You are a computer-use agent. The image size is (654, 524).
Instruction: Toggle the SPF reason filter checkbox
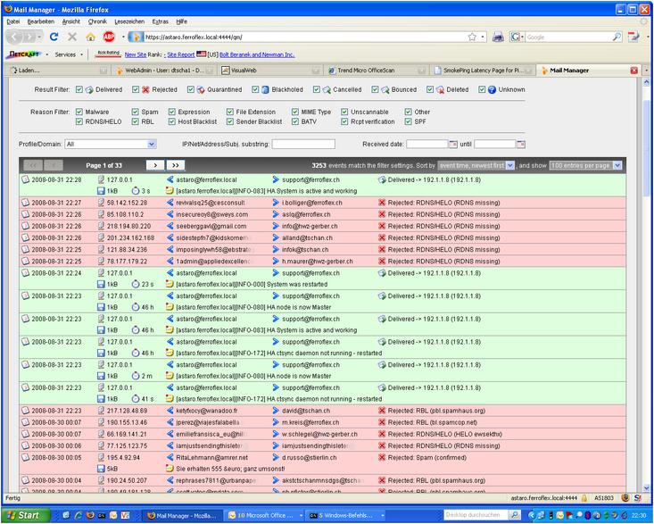click(406, 121)
